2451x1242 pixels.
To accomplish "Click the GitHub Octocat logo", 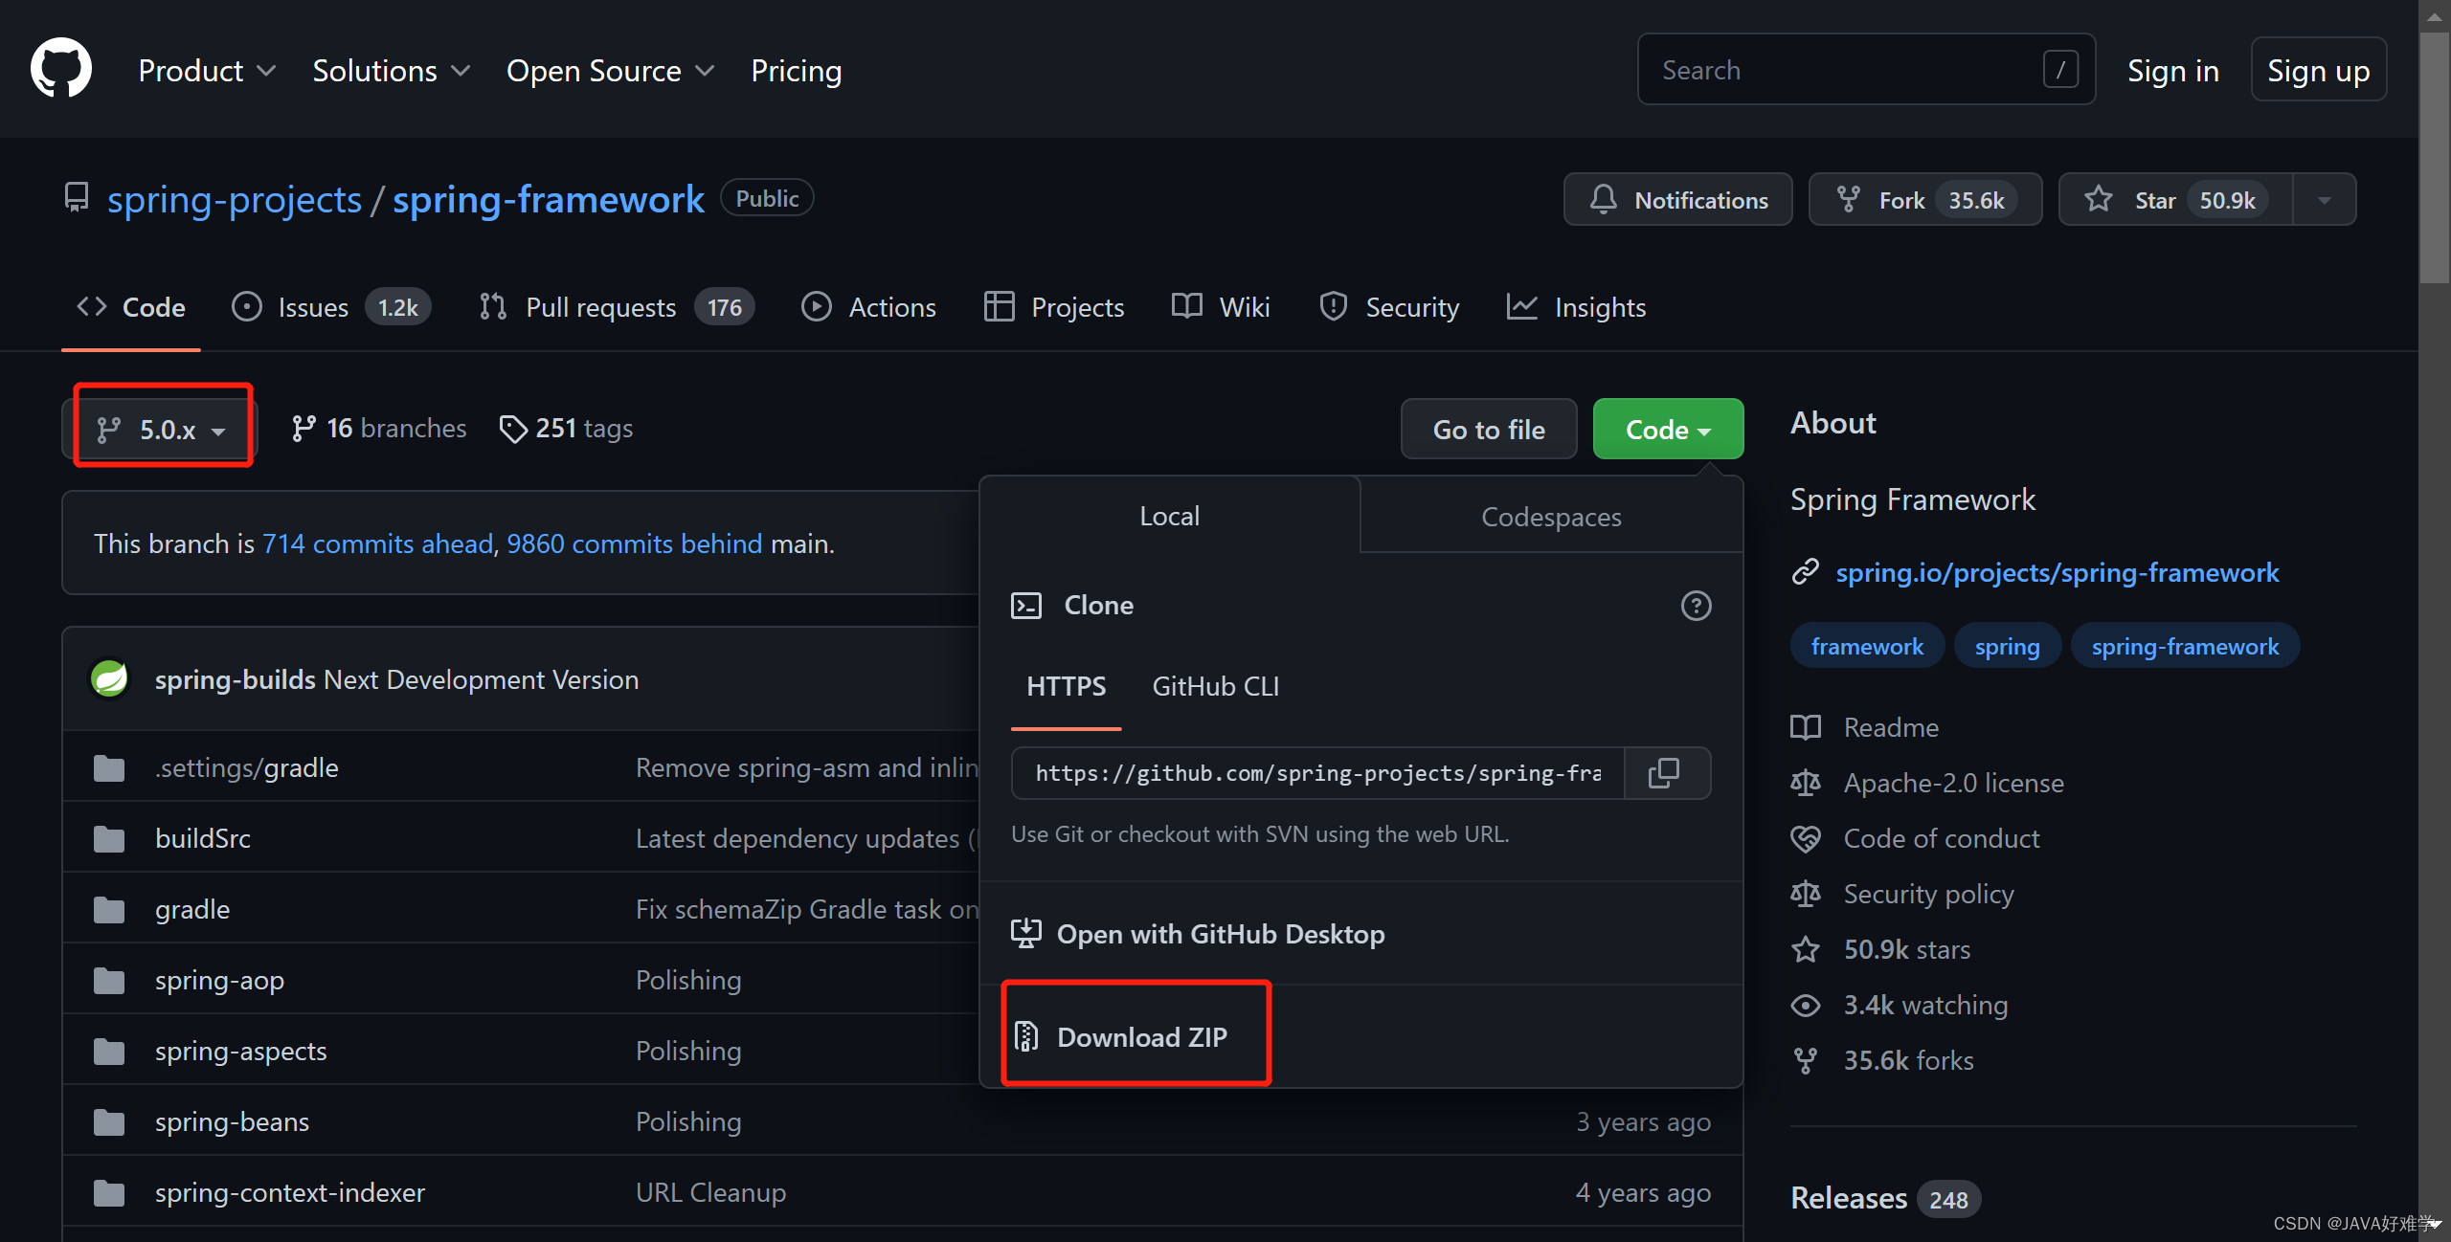I will click(x=61, y=69).
